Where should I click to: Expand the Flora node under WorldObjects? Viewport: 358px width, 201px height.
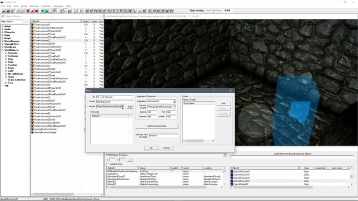6,62
